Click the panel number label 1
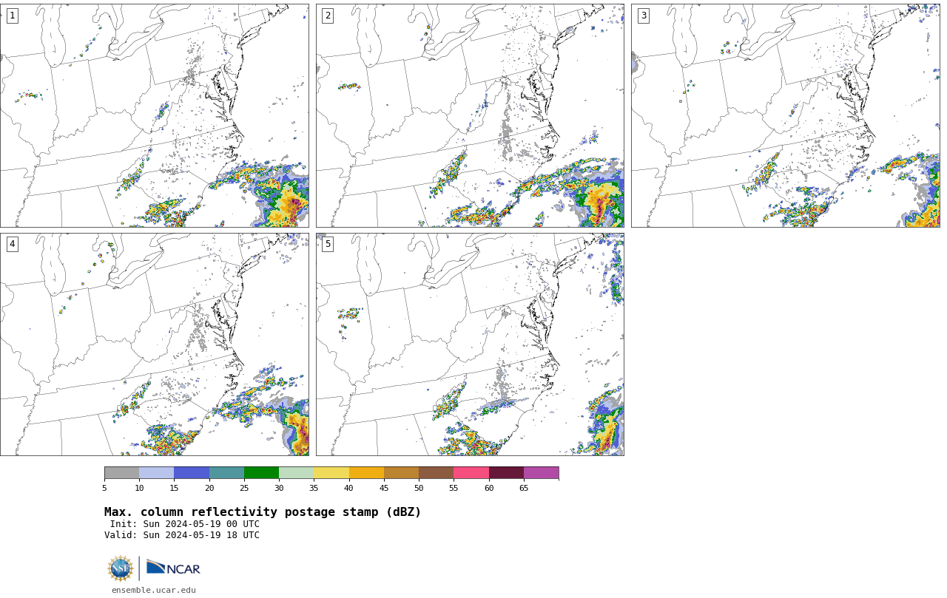The height and width of the screenshot is (598, 947). [12, 16]
